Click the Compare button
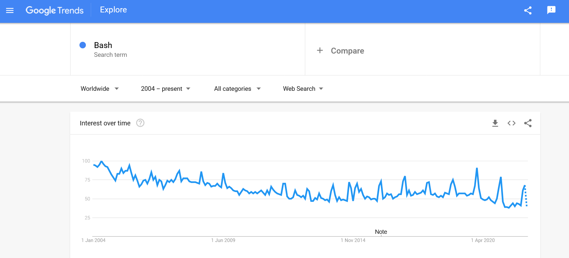Viewport: 569px width, 258px height. coord(347,51)
